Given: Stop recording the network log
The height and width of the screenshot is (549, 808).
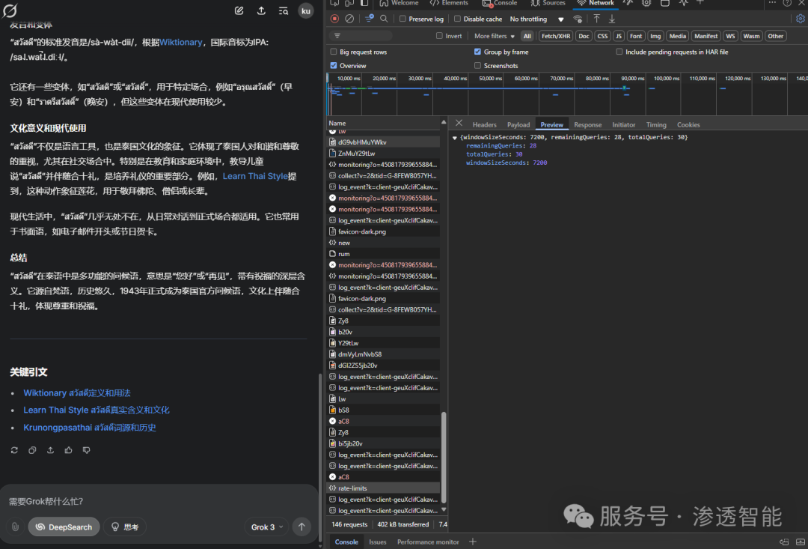Looking at the screenshot, I should 334,19.
